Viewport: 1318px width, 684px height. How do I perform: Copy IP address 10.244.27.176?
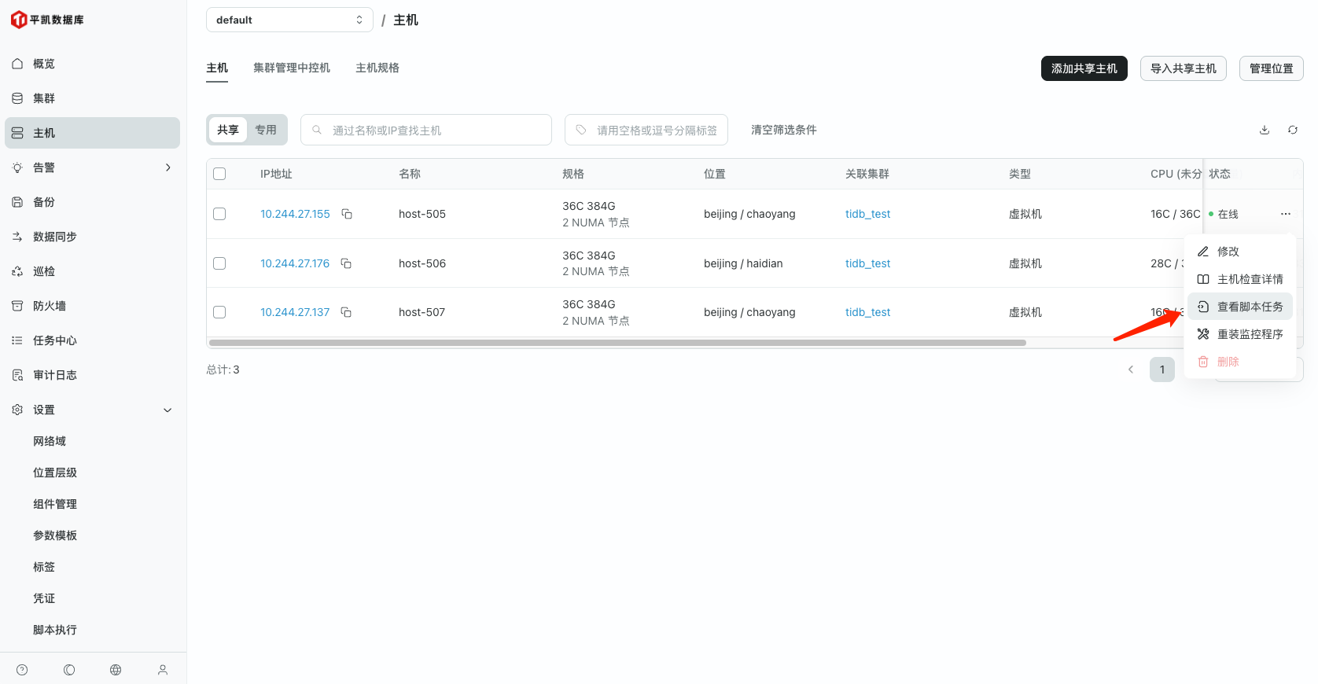pyautogui.click(x=346, y=263)
